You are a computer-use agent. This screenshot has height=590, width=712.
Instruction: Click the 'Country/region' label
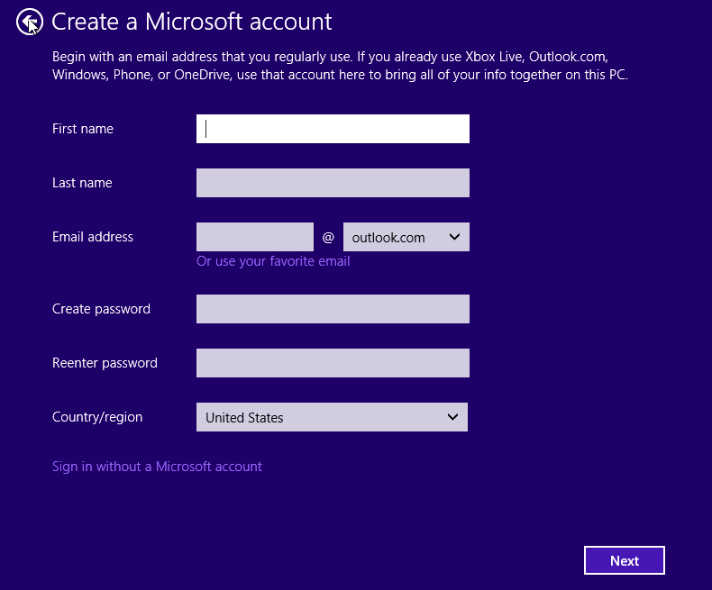click(x=97, y=417)
